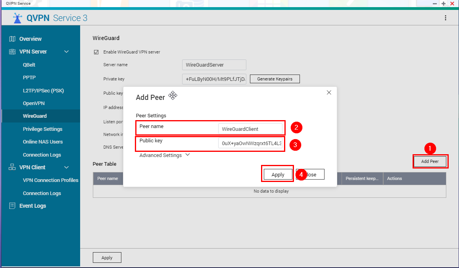Click the bottom Apply button
The width and height of the screenshot is (459, 268).
pyautogui.click(x=107, y=258)
